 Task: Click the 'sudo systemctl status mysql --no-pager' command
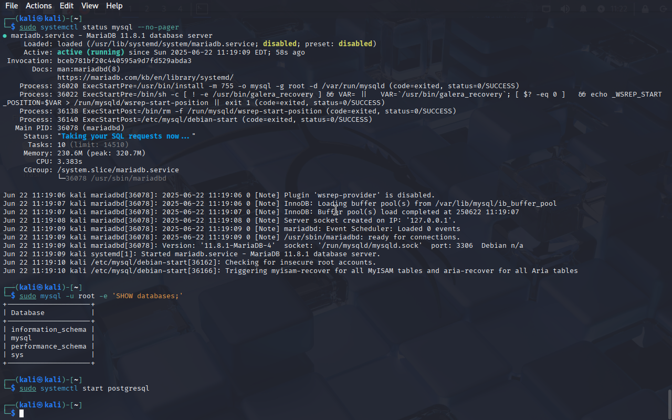click(99, 27)
